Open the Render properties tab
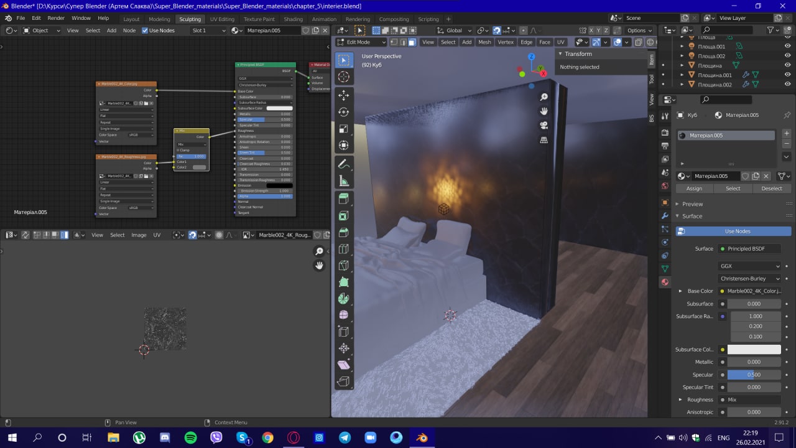The image size is (796, 448). click(x=665, y=132)
